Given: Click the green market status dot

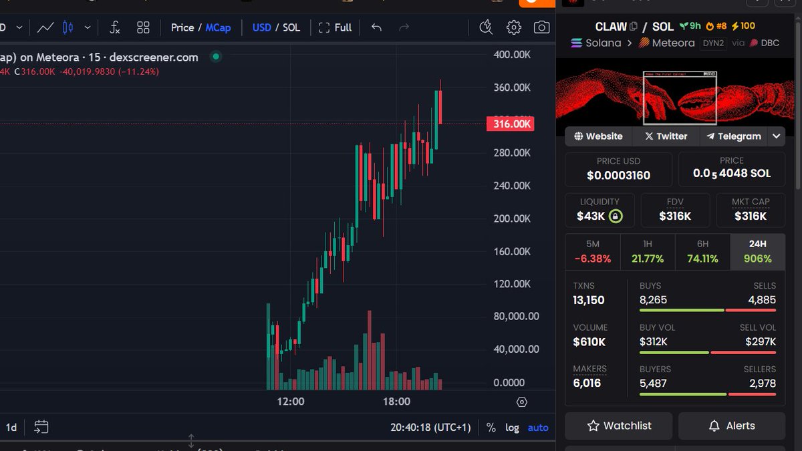Looking at the screenshot, I should click(215, 57).
